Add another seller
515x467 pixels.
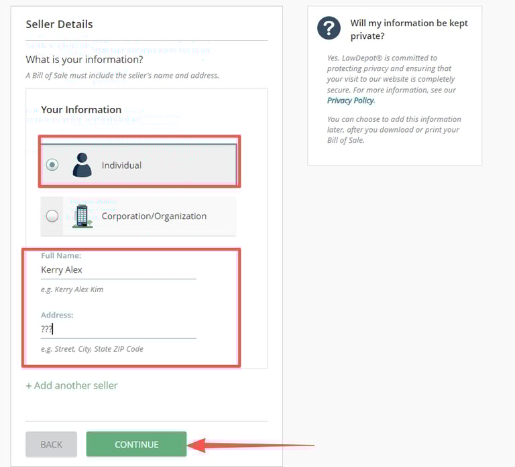tap(72, 385)
